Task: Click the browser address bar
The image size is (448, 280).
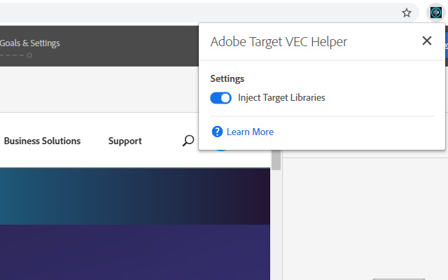Action: 196,13
